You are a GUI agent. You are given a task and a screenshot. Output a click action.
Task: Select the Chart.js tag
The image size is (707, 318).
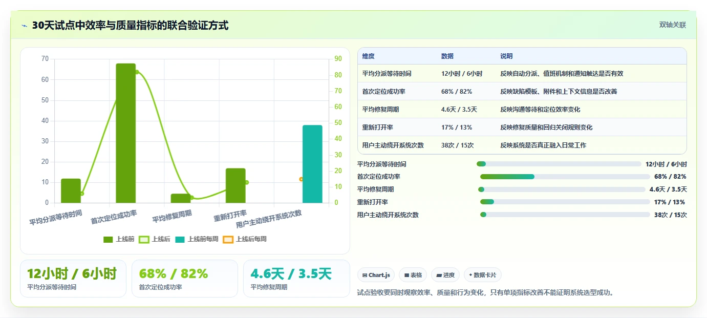[x=376, y=275]
